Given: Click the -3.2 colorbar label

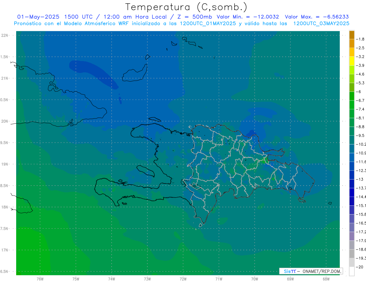Looking at the screenshot, I should point(361,57).
